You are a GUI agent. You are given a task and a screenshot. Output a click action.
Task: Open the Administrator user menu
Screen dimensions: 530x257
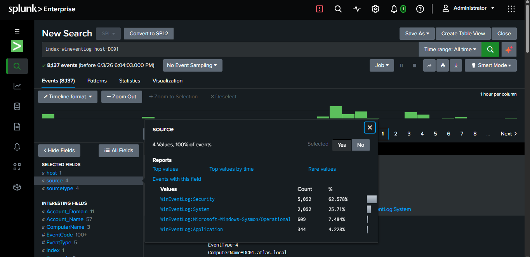[469, 8]
